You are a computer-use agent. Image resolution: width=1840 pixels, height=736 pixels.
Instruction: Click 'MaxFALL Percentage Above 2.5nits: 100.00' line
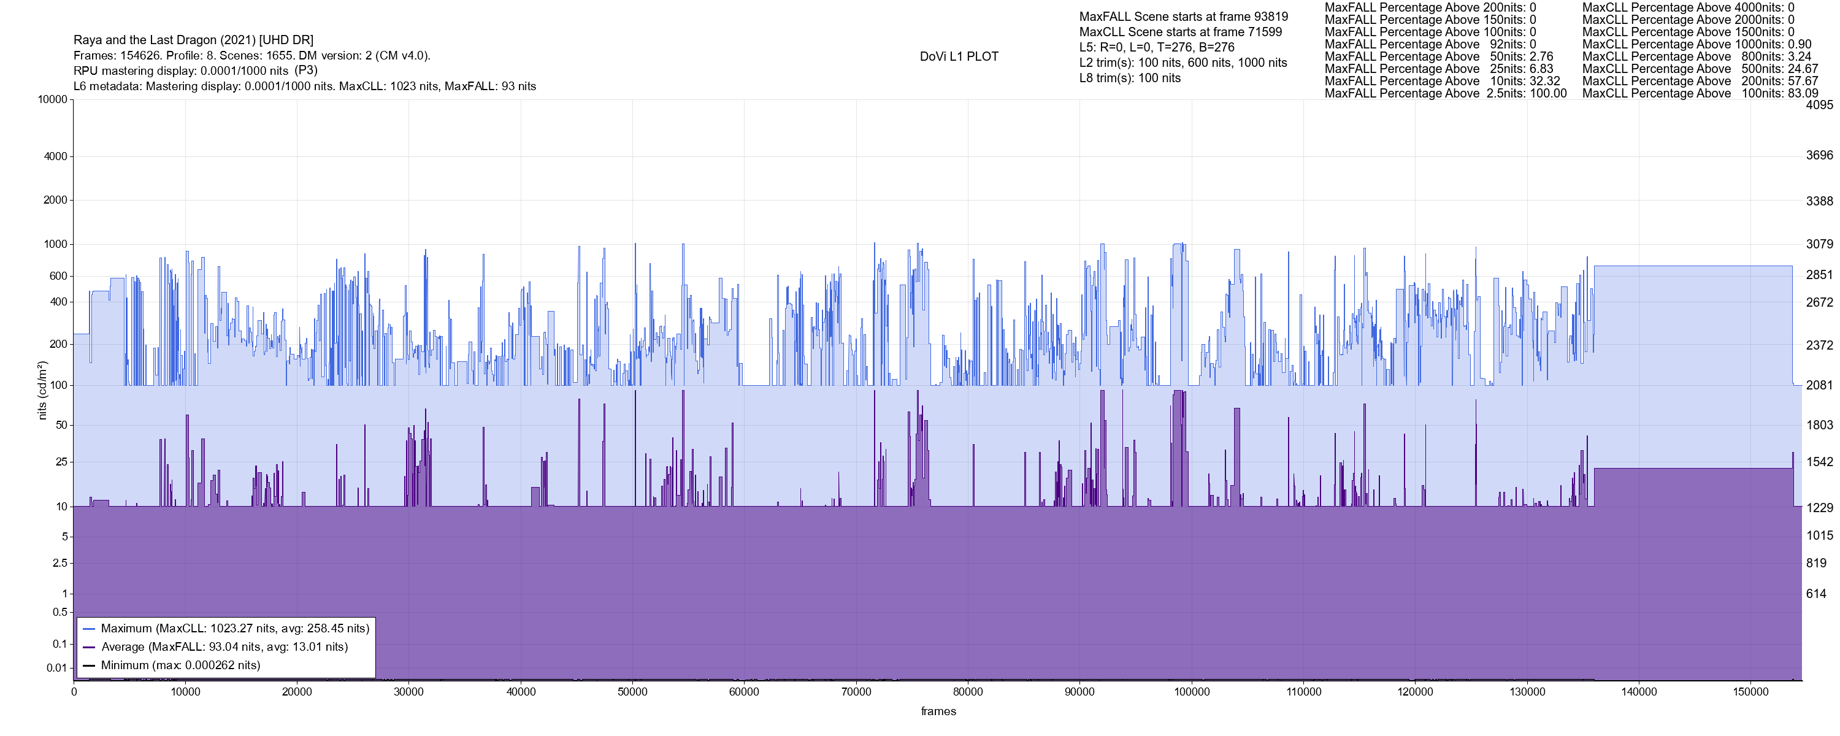(1445, 94)
